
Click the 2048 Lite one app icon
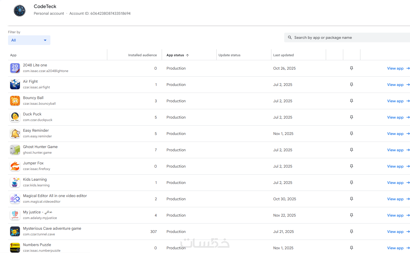click(x=15, y=68)
